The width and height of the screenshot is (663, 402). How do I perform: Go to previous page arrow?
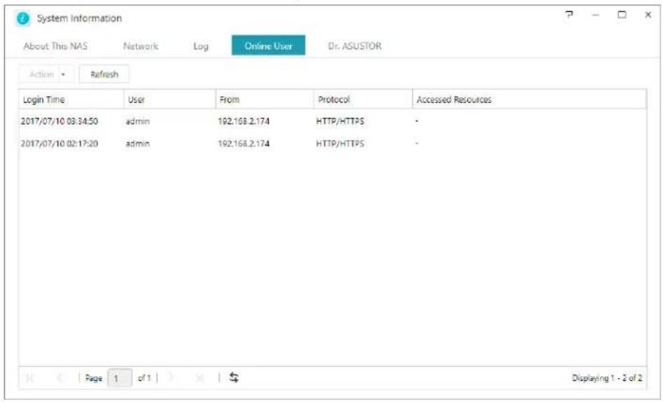click(60, 378)
